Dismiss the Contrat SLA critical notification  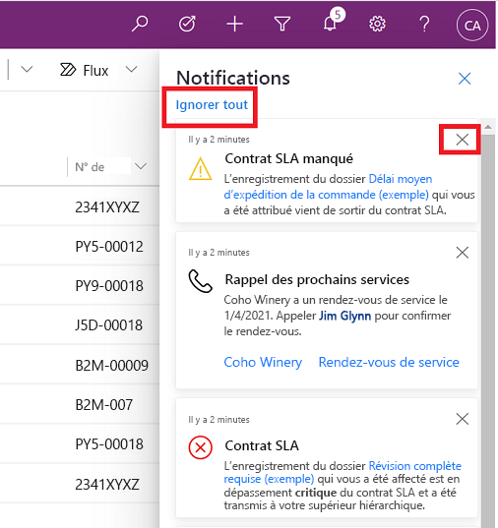[463, 419]
